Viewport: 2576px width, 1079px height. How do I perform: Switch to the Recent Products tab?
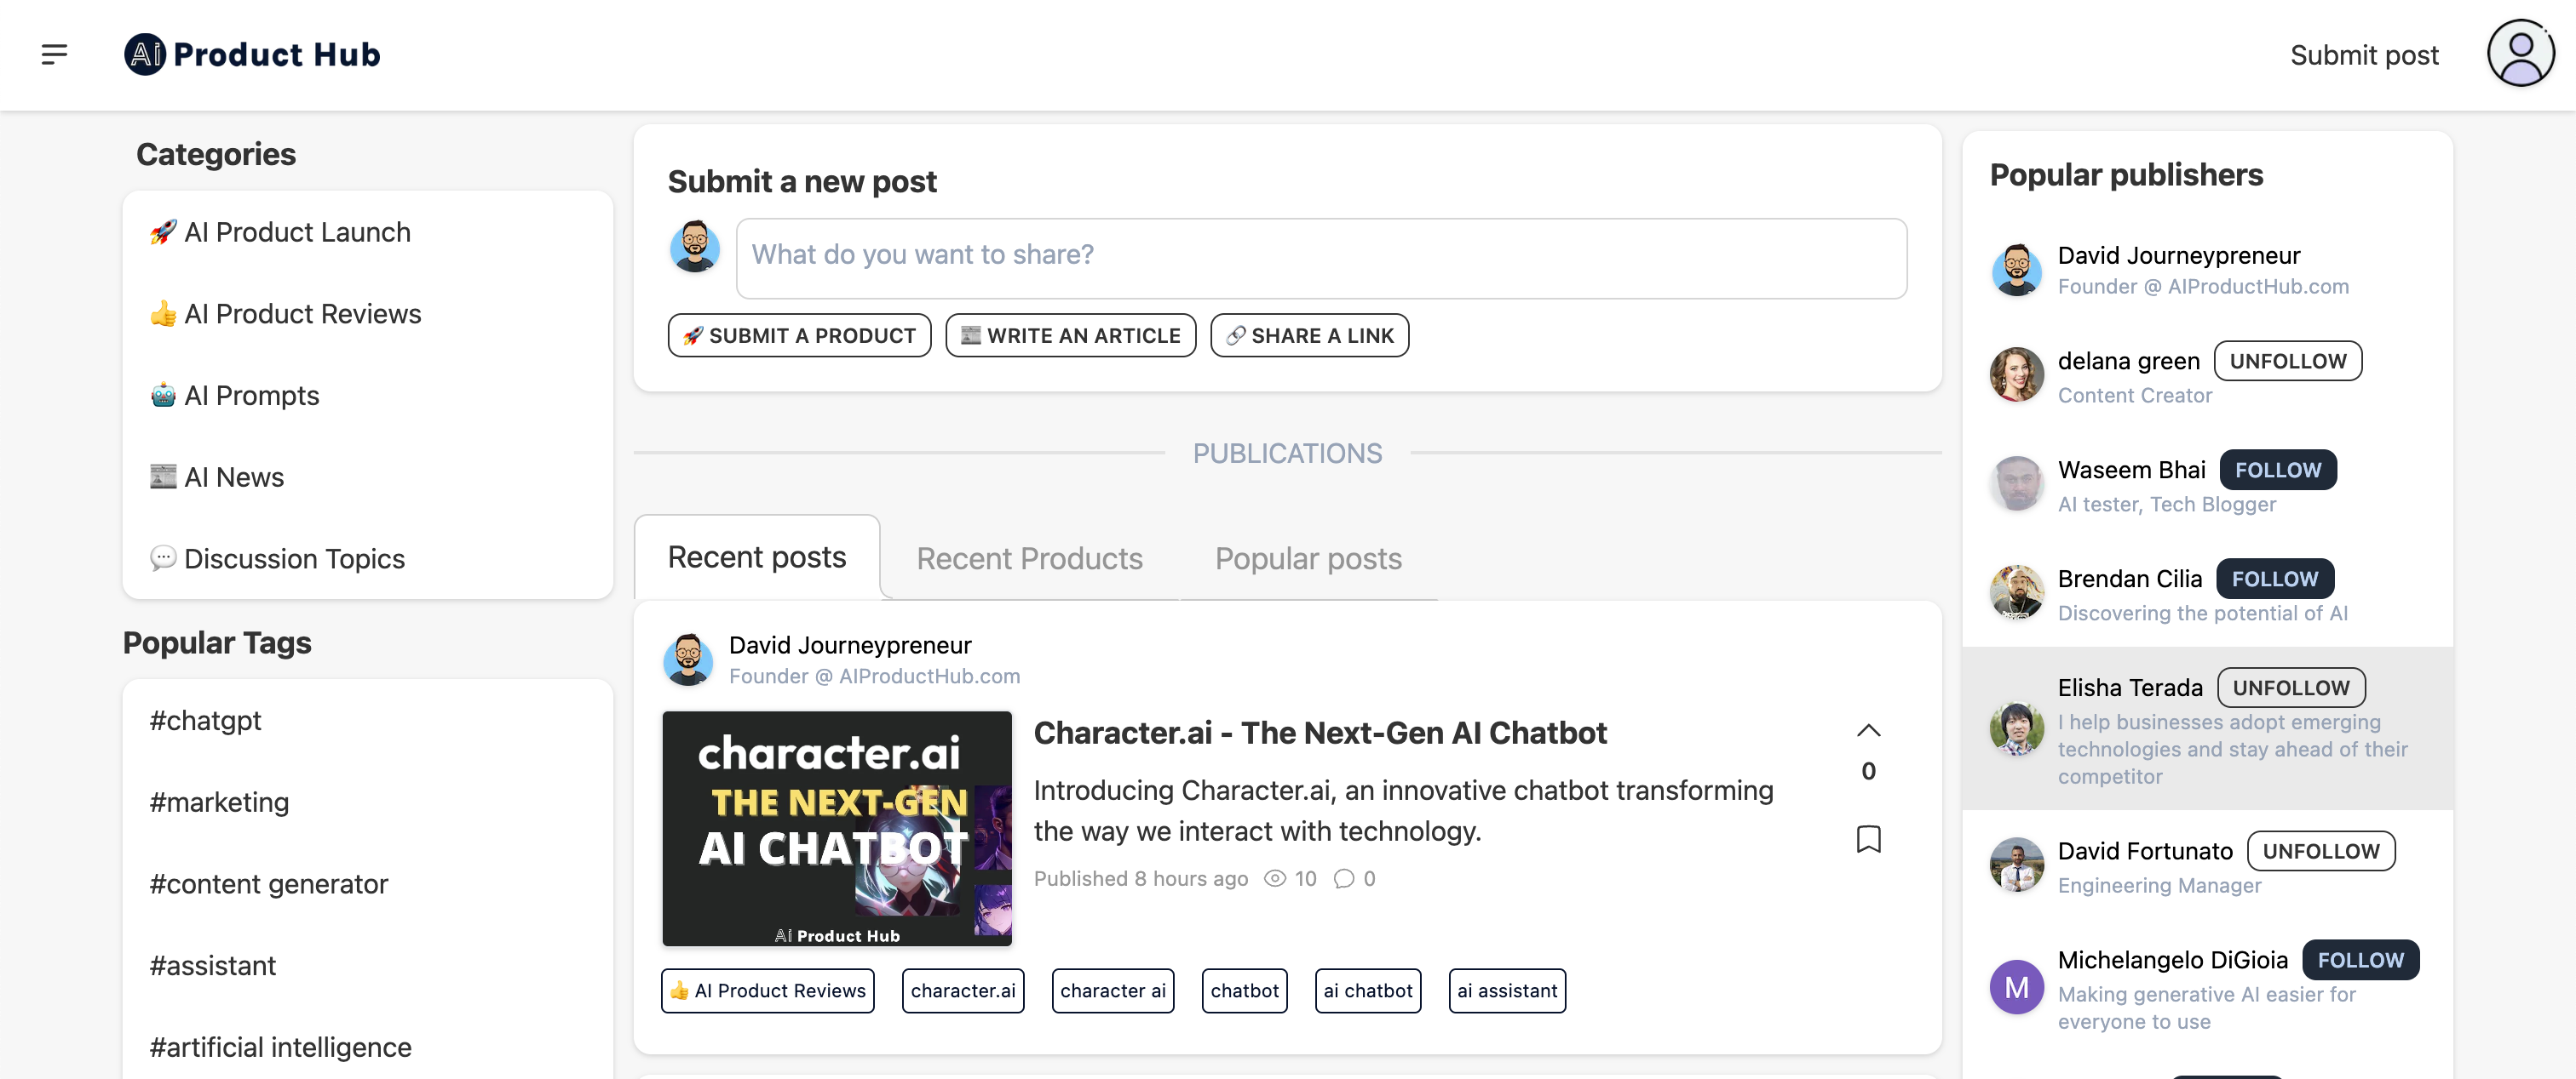point(1029,558)
